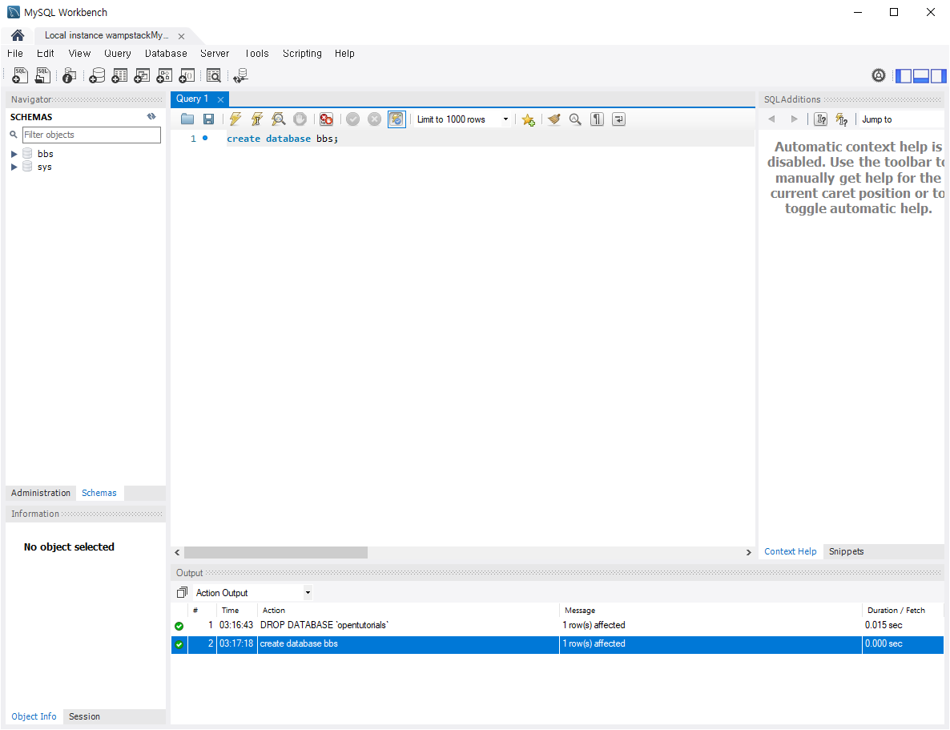Rollback transaction icon
950x730 pixels.
pyautogui.click(x=374, y=119)
